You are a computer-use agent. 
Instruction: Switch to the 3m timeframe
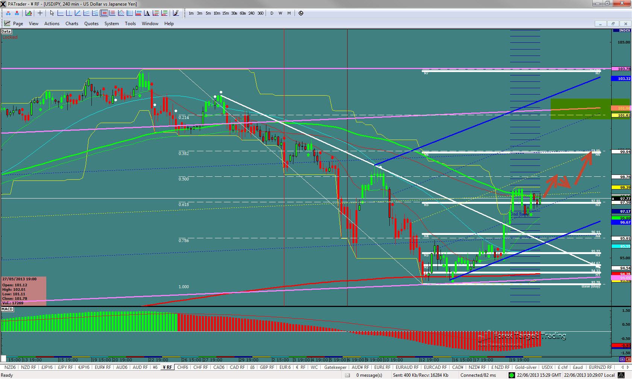[199, 13]
